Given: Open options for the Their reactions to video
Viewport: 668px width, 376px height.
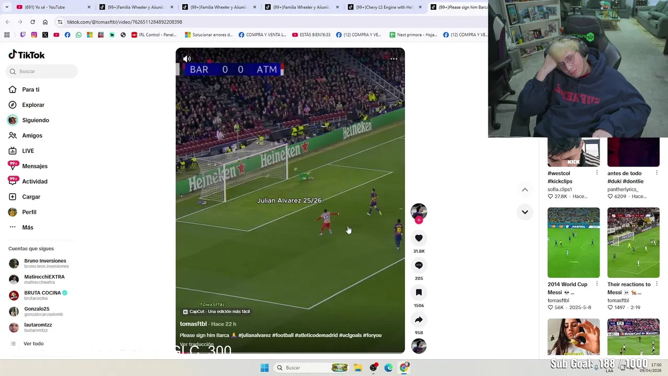Looking at the screenshot, I should coord(657,285).
